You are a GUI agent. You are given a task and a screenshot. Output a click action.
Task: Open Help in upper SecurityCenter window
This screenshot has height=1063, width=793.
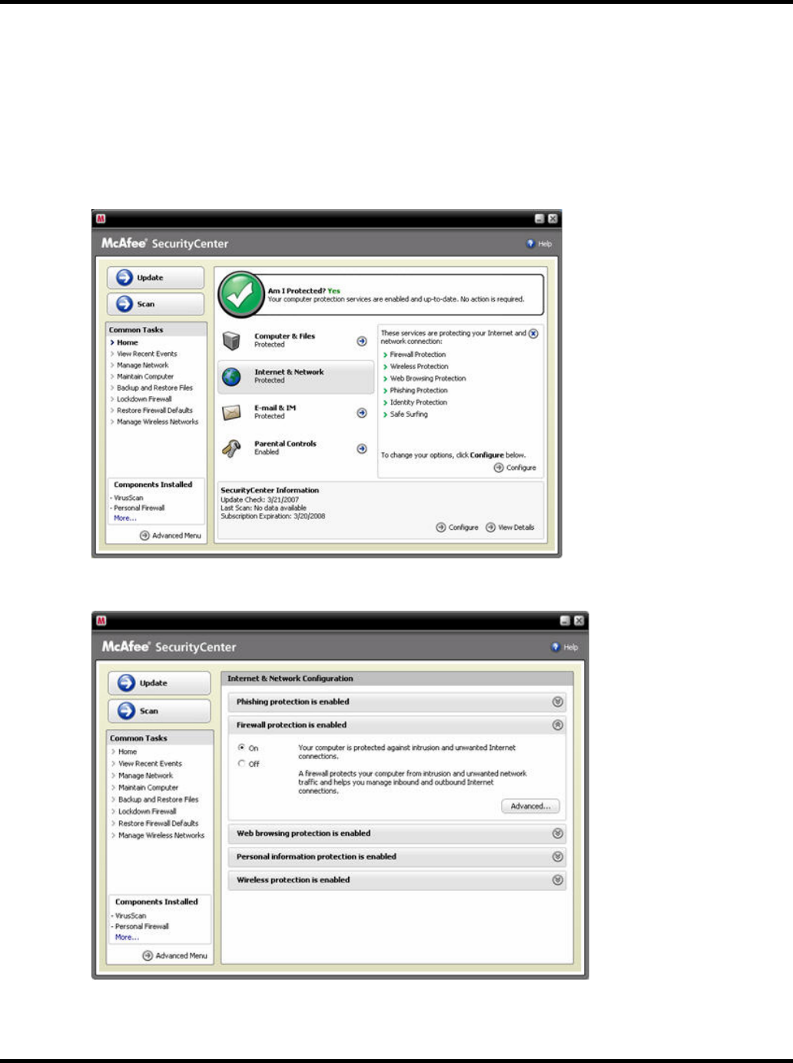click(539, 244)
